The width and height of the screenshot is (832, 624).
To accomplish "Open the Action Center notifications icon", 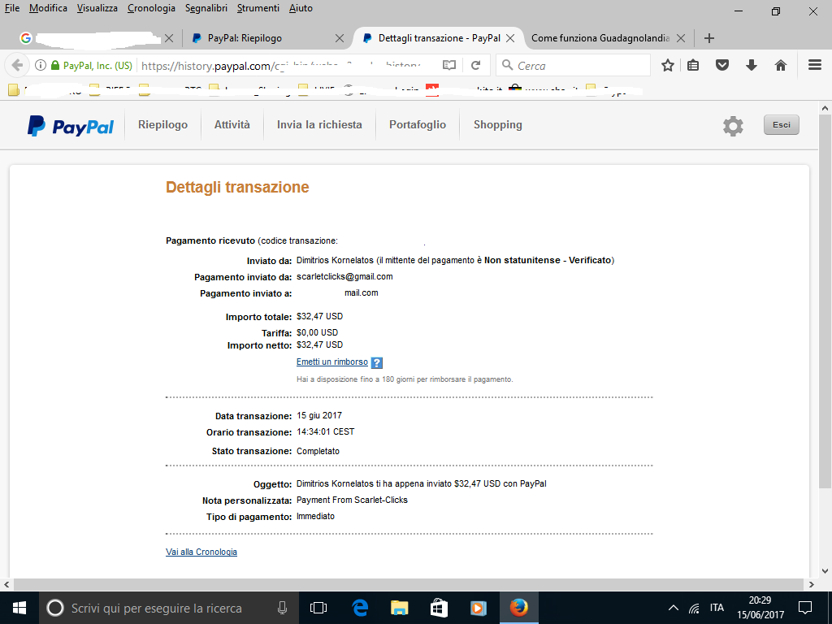I will [x=805, y=608].
